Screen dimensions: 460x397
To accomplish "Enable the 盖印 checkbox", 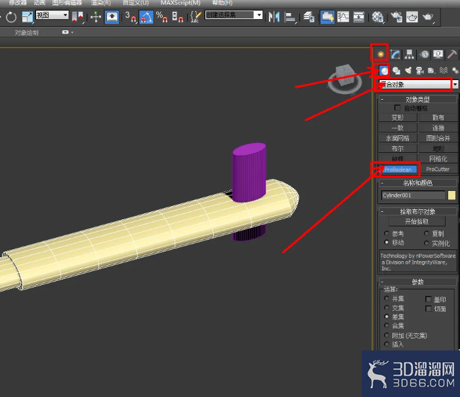I will [x=429, y=299].
